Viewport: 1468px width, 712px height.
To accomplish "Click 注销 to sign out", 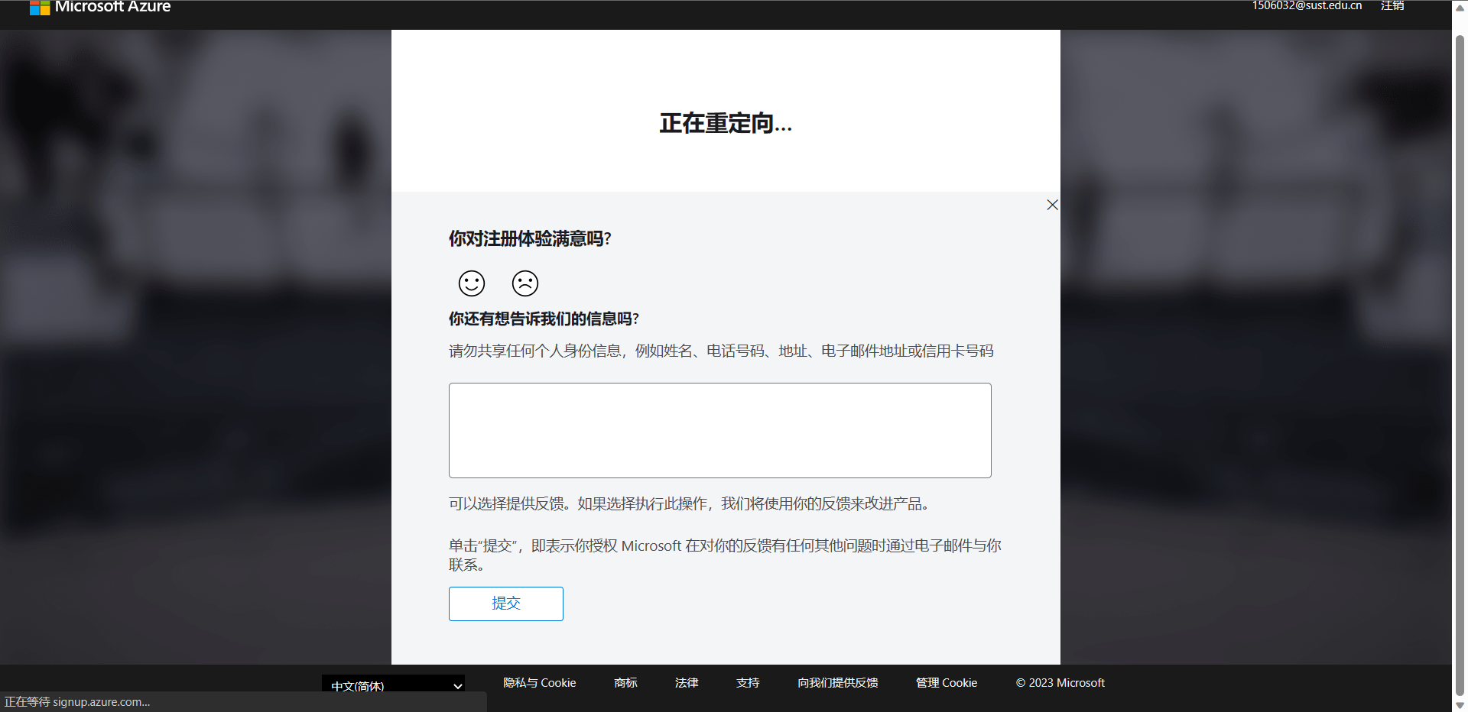I will tap(1392, 6).
